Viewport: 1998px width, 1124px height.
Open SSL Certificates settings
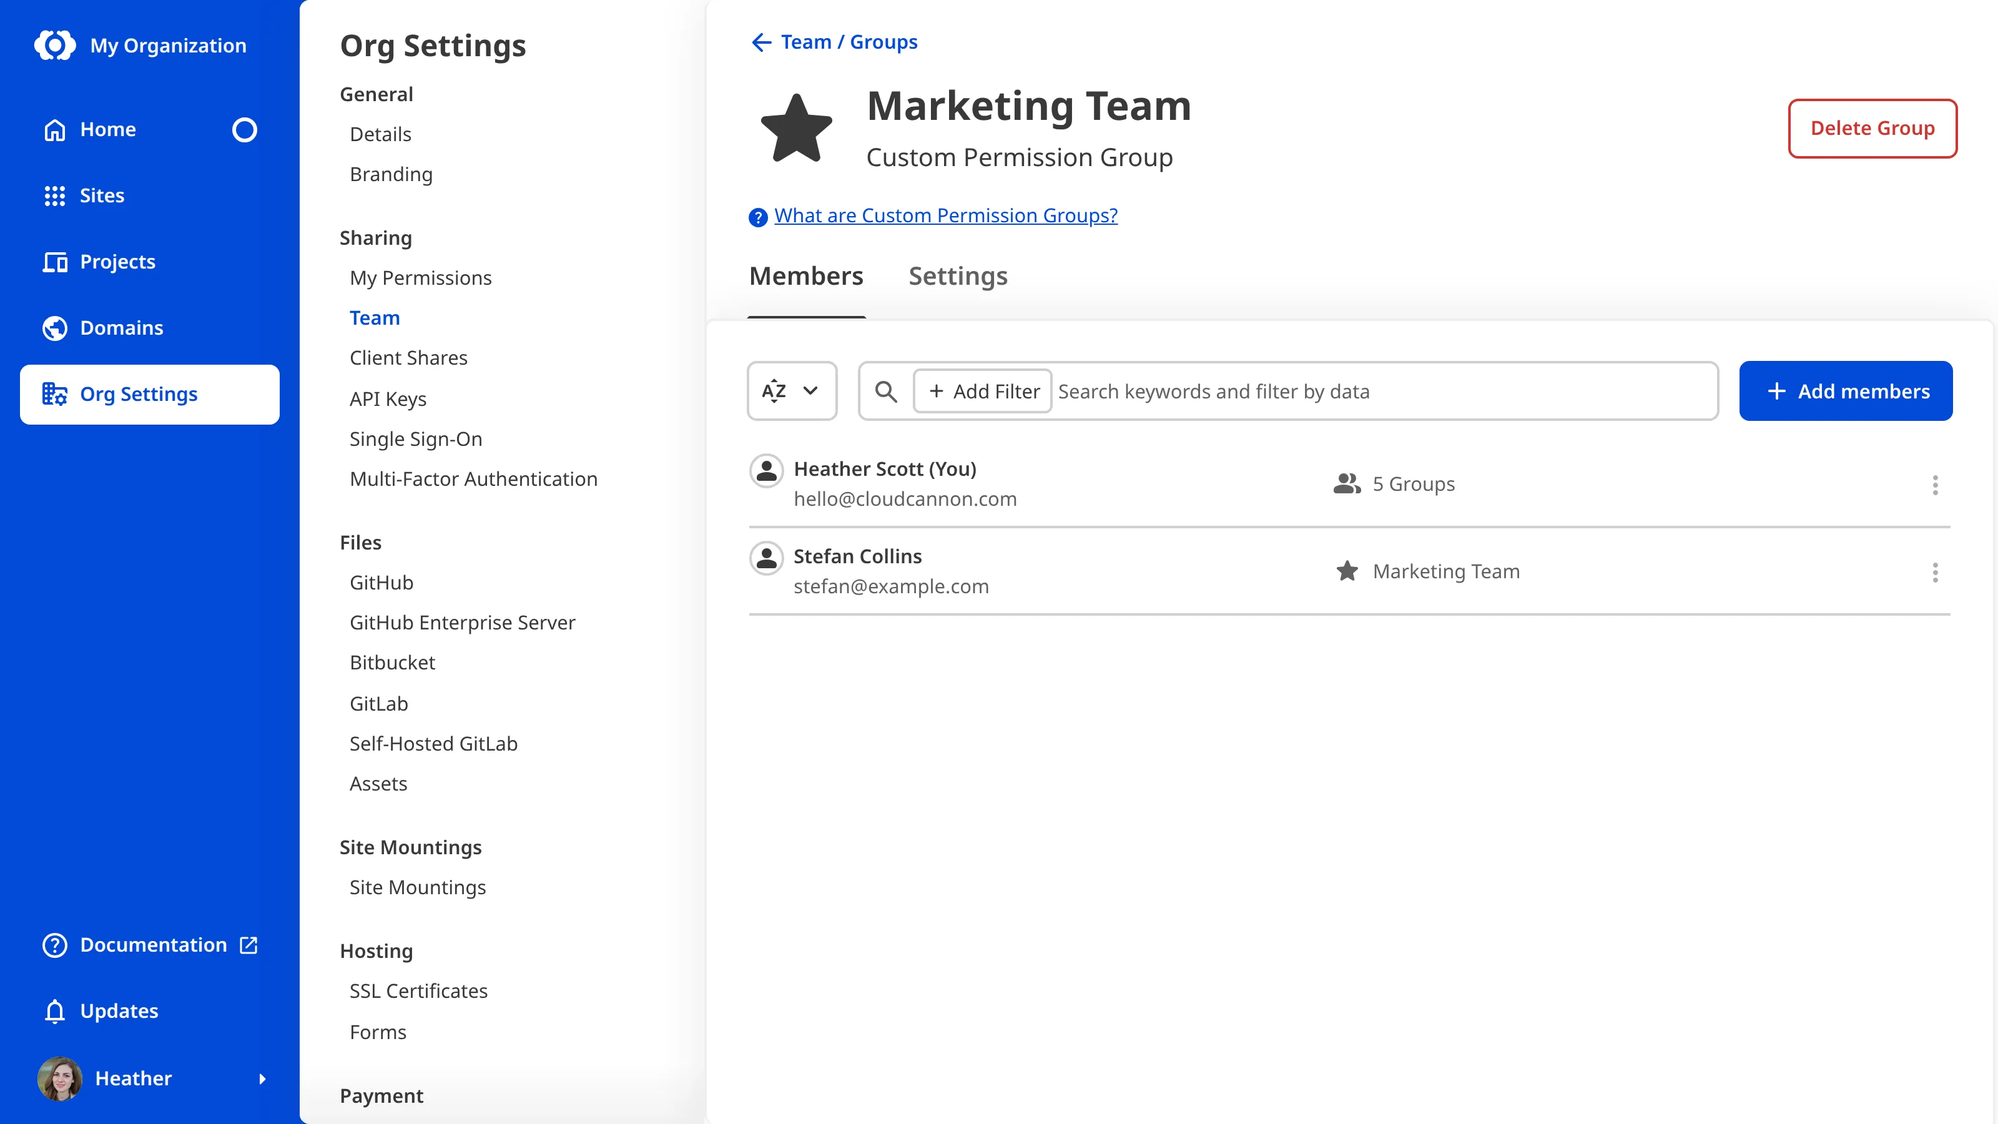(x=418, y=992)
